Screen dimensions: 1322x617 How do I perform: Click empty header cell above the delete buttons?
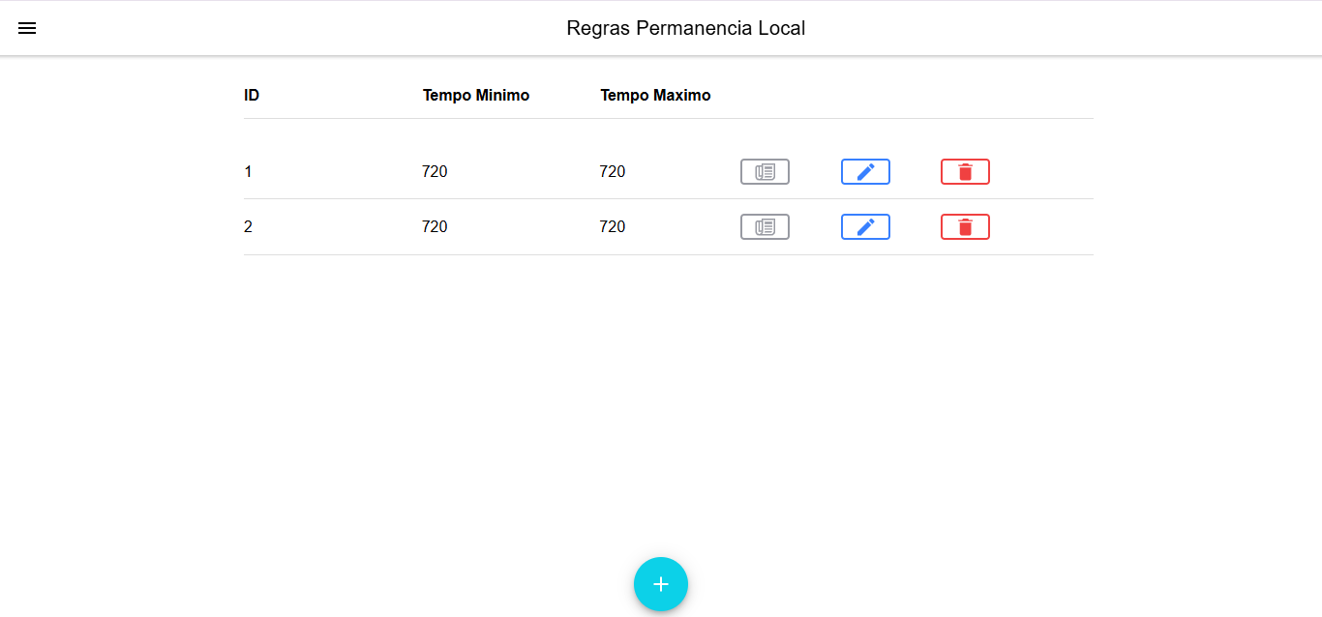[x=965, y=95]
